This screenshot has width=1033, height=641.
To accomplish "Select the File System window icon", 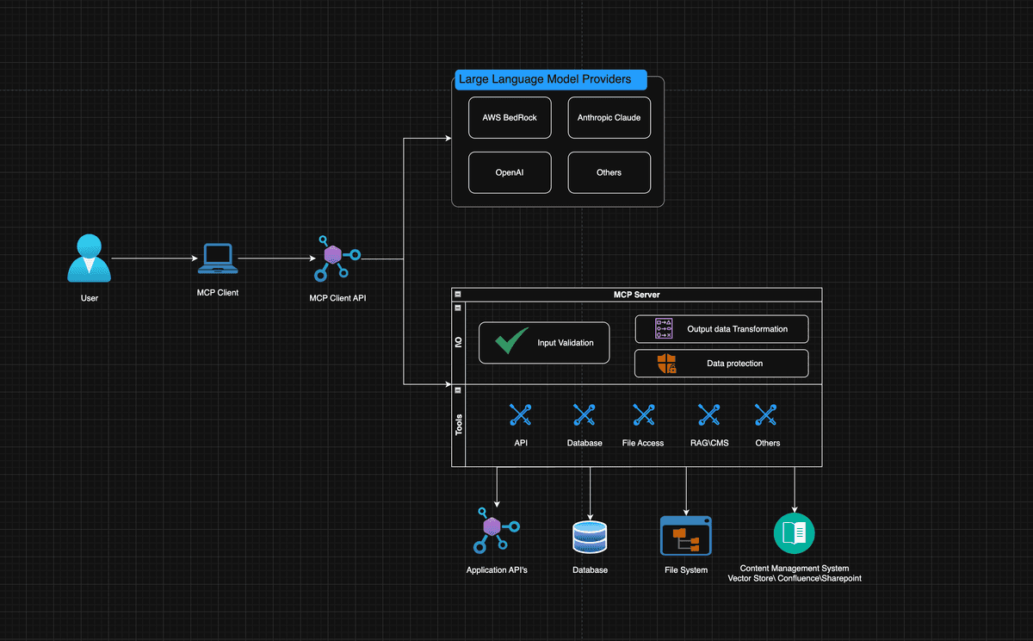I will pyautogui.click(x=686, y=536).
